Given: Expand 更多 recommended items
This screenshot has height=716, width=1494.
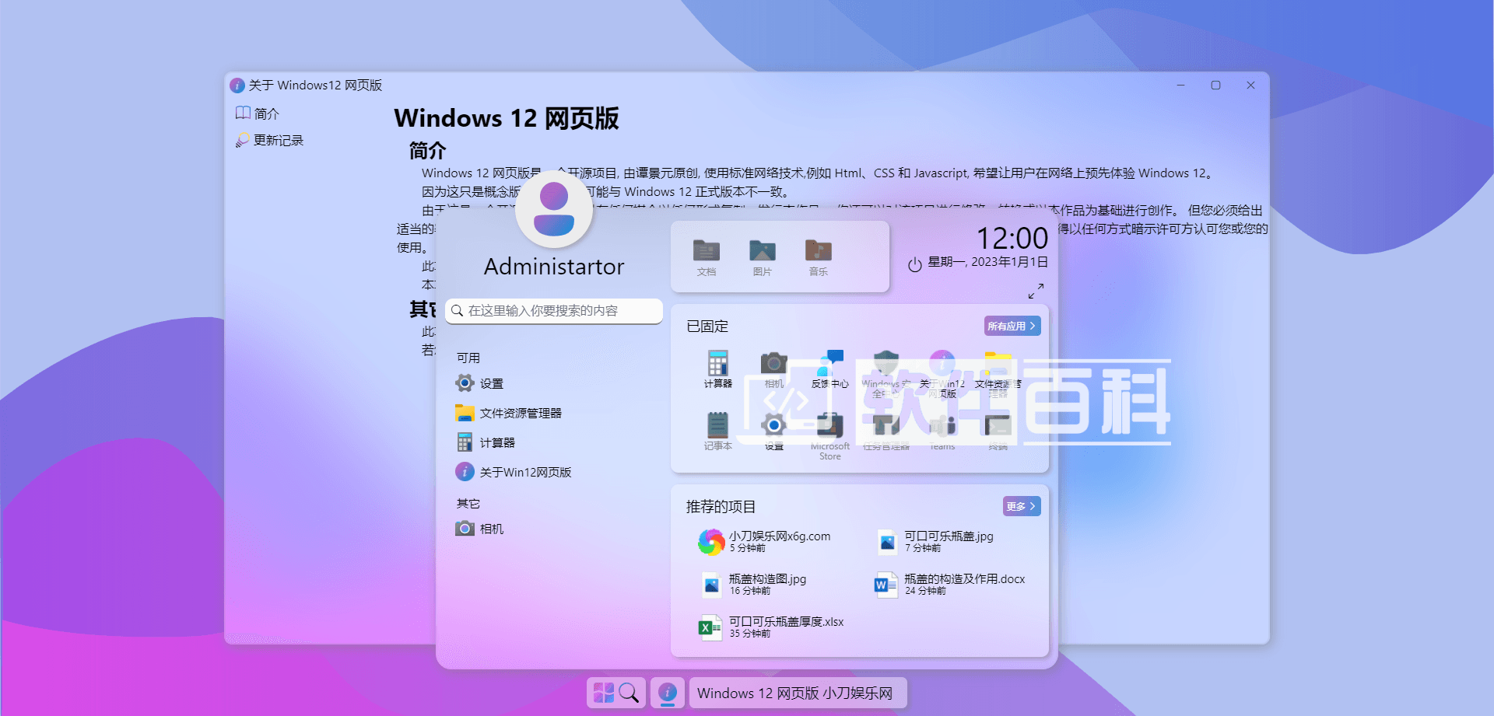Looking at the screenshot, I should point(1022,506).
